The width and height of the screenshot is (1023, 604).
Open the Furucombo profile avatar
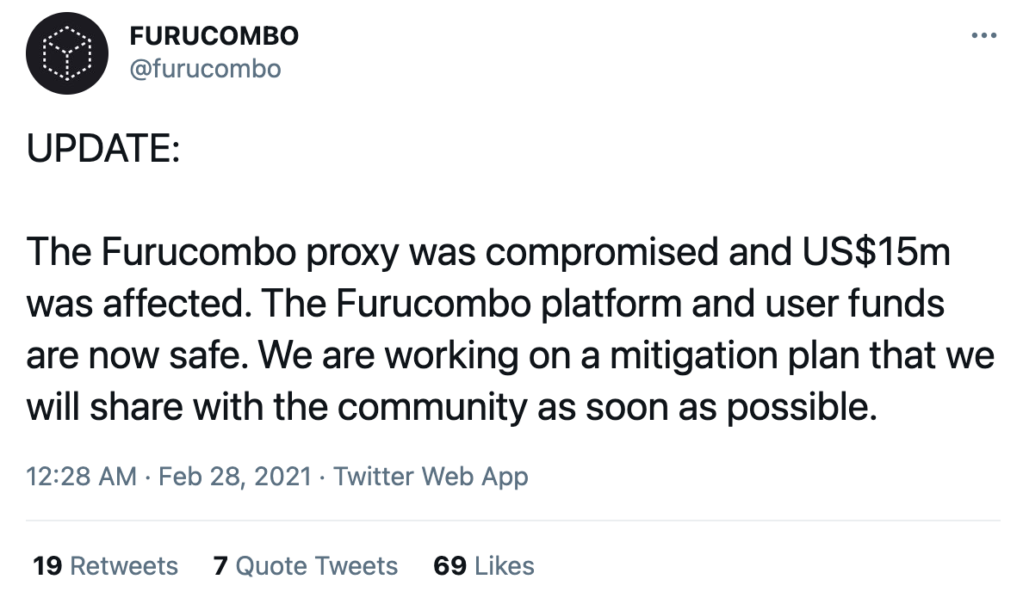coord(67,53)
